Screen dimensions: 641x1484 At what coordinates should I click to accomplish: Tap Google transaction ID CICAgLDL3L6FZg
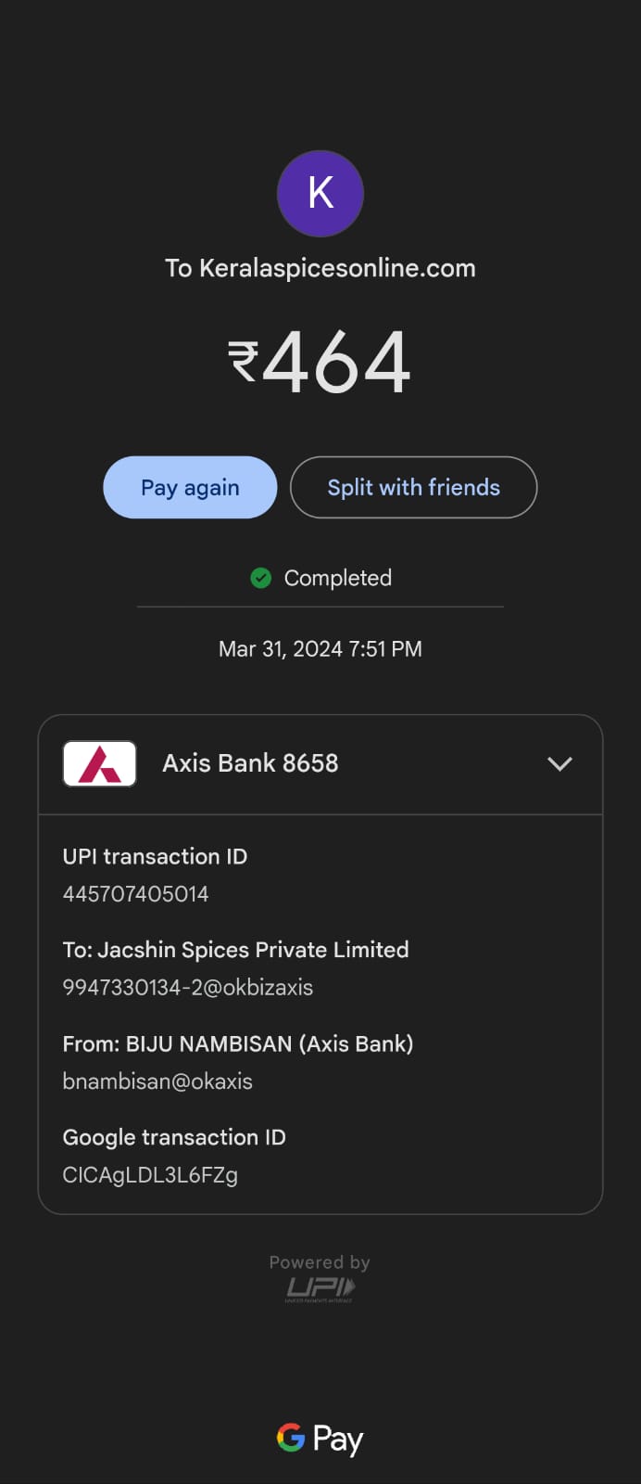(150, 1175)
